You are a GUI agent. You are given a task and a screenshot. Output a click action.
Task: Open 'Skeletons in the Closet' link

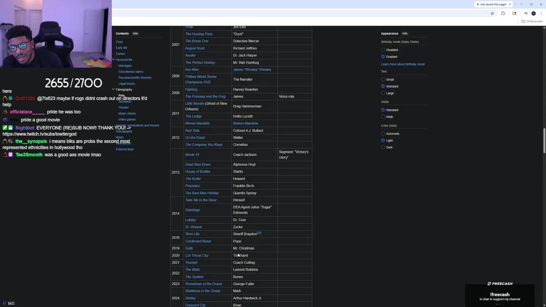[203, 291]
